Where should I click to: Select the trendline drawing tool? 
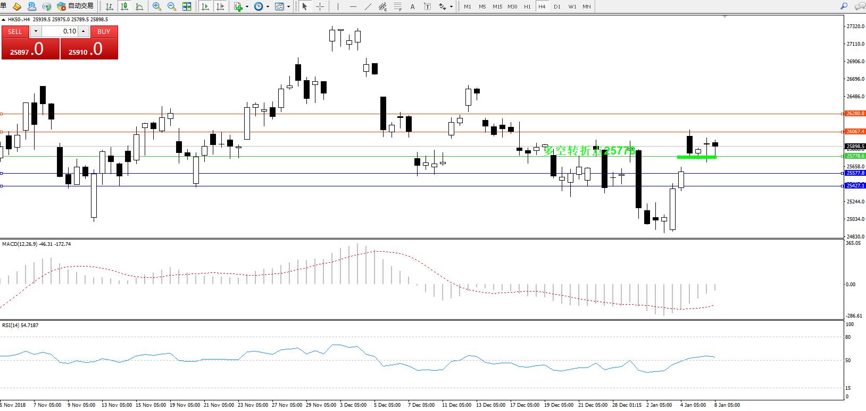(x=368, y=6)
